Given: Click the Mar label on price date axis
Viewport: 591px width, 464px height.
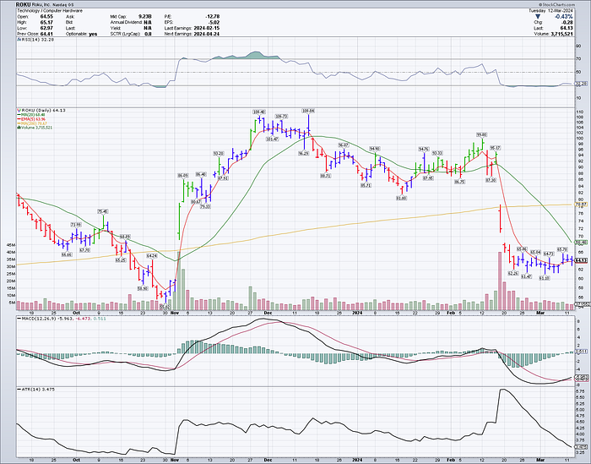Looking at the screenshot, I should click(x=540, y=313).
